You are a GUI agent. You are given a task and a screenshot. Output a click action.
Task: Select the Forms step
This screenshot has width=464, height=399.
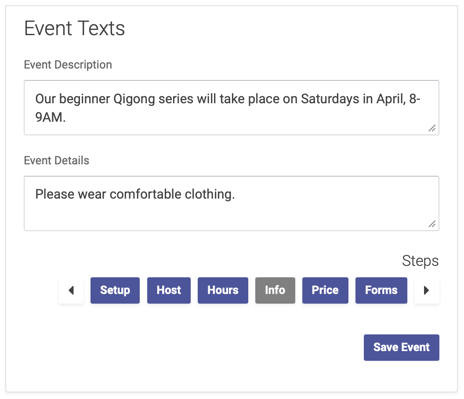[x=381, y=290]
